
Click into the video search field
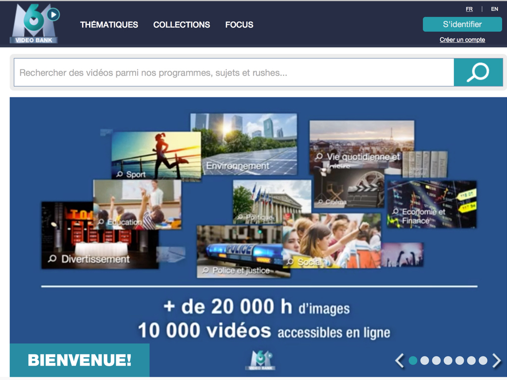click(x=234, y=73)
